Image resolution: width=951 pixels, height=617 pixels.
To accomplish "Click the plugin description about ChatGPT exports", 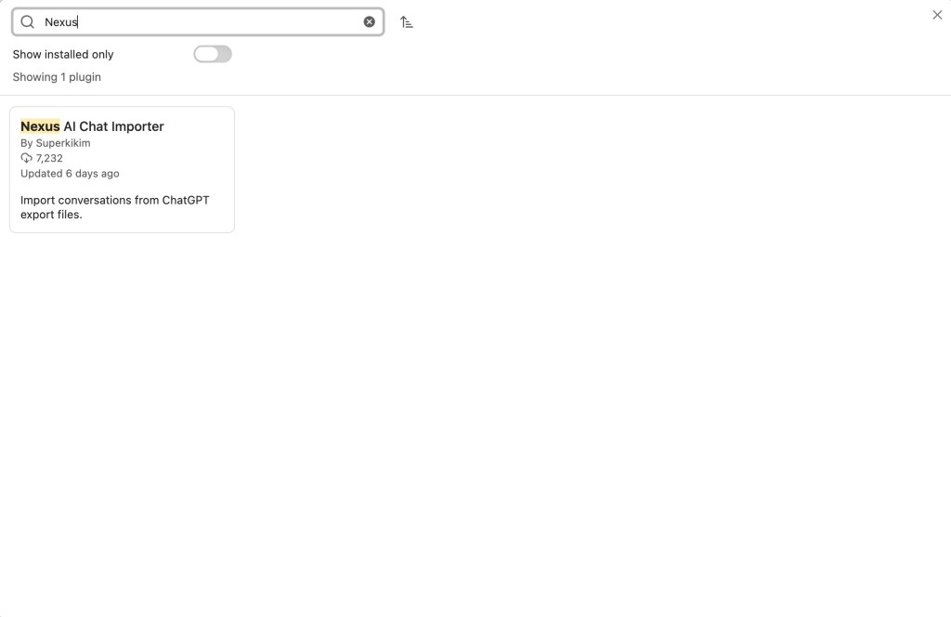I will (114, 201).
